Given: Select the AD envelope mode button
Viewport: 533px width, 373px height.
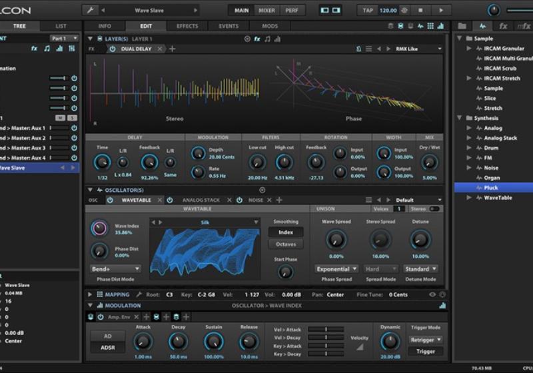Looking at the screenshot, I should (x=107, y=336).
